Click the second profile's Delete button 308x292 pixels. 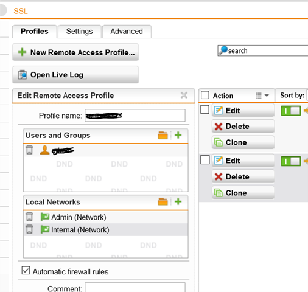(x=243, y=176)
